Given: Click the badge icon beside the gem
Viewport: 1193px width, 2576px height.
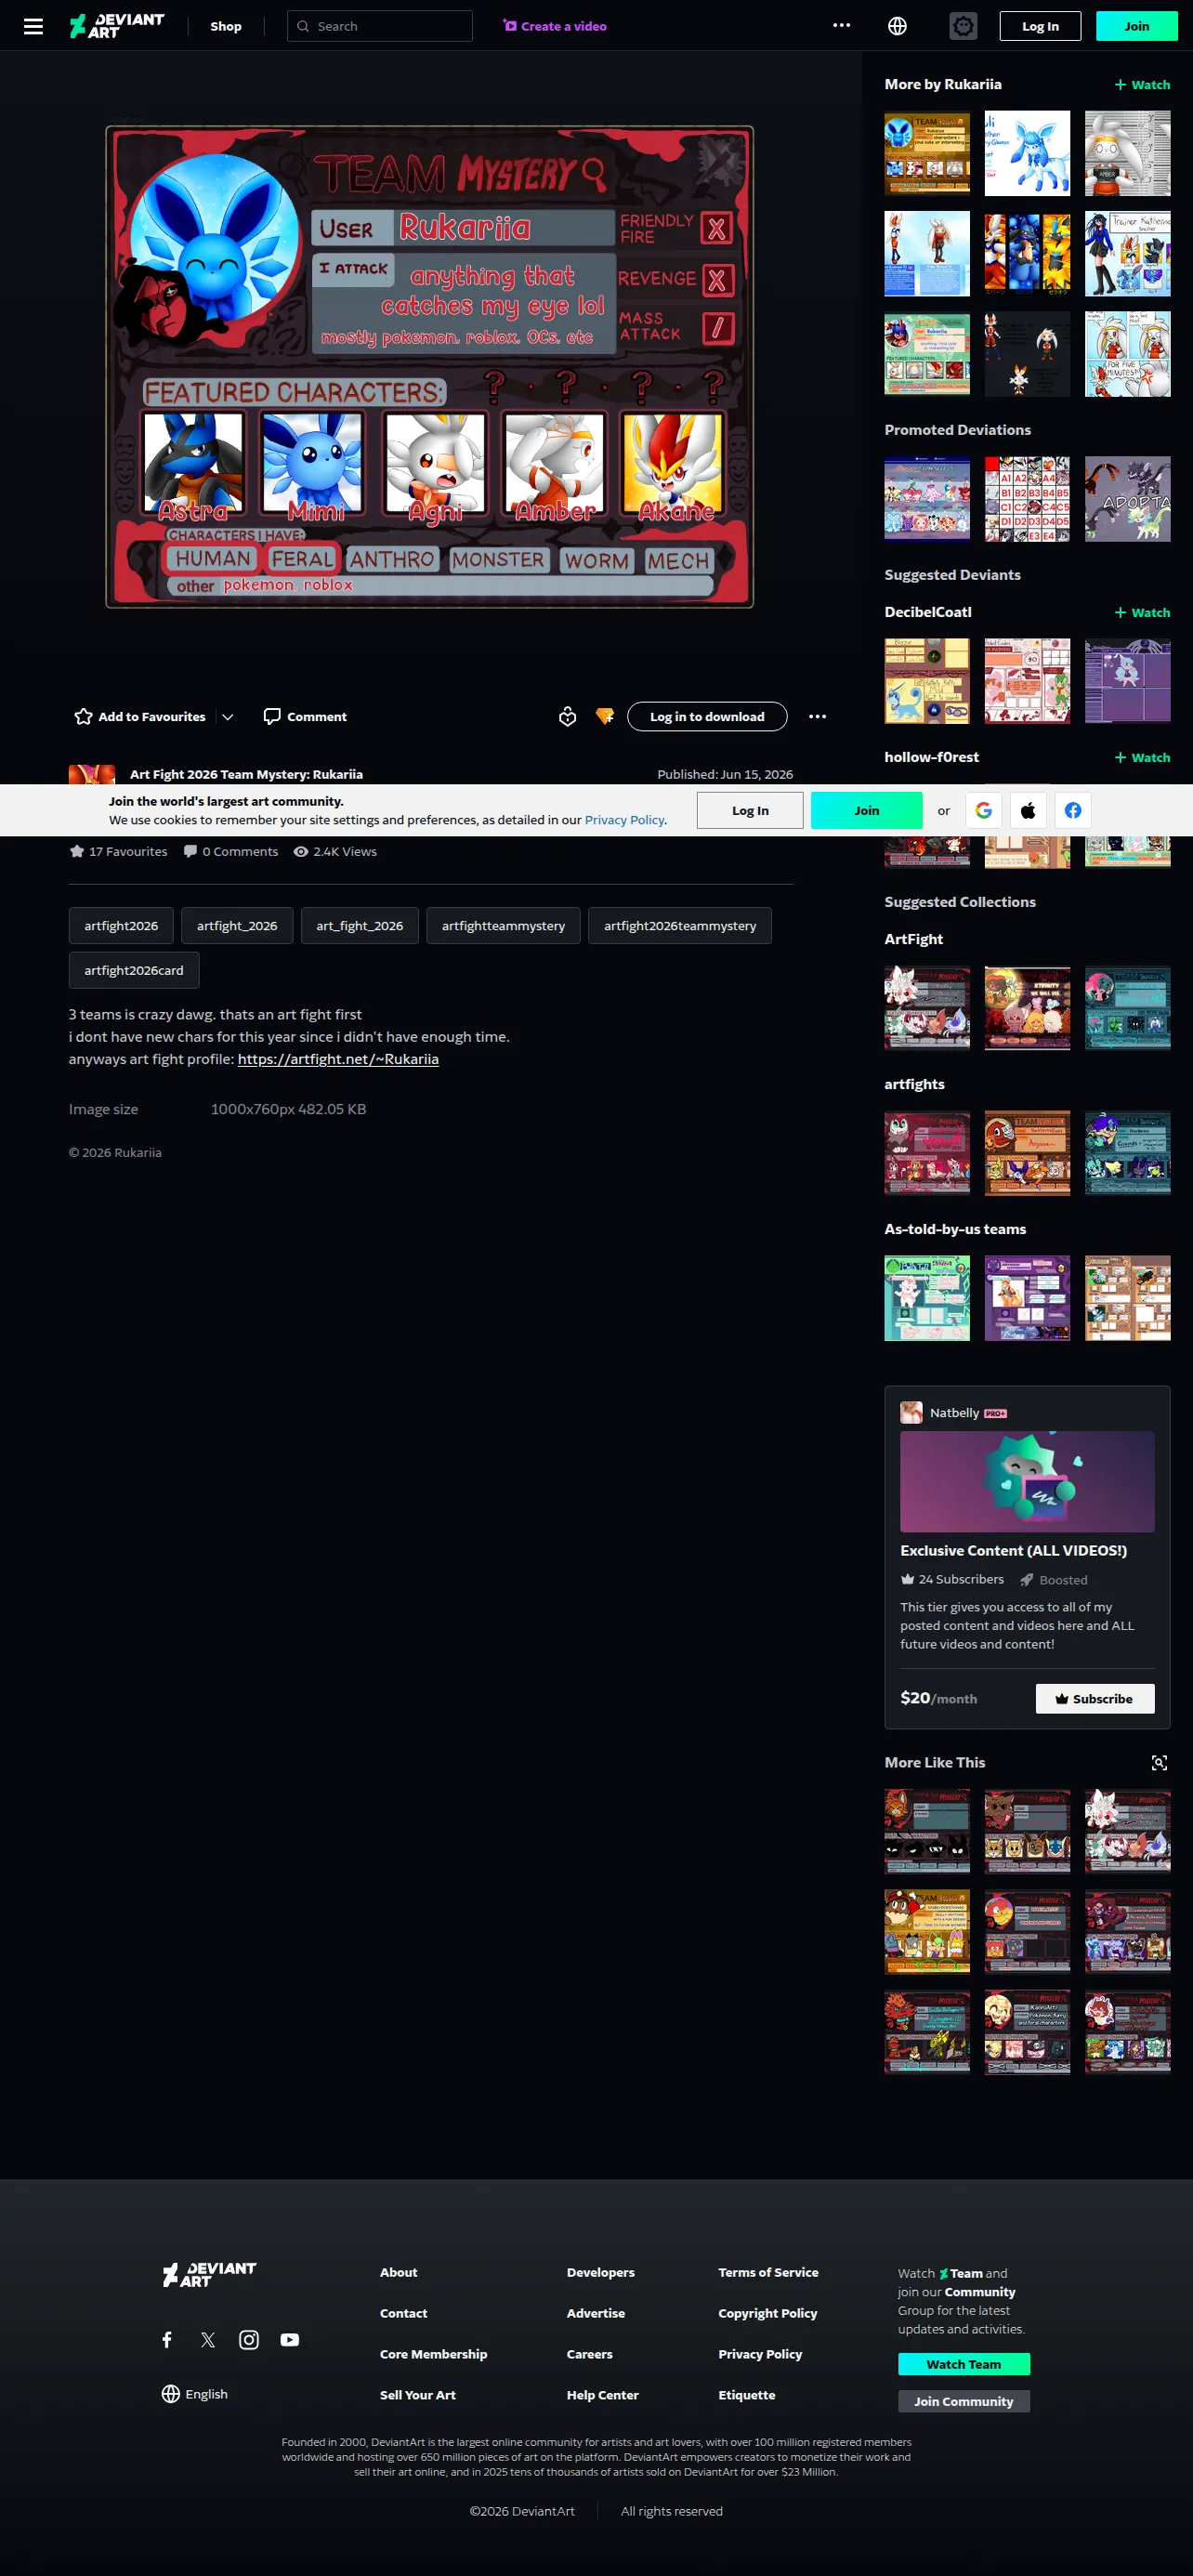Looking at the screenshot, I should coord(567,717).
